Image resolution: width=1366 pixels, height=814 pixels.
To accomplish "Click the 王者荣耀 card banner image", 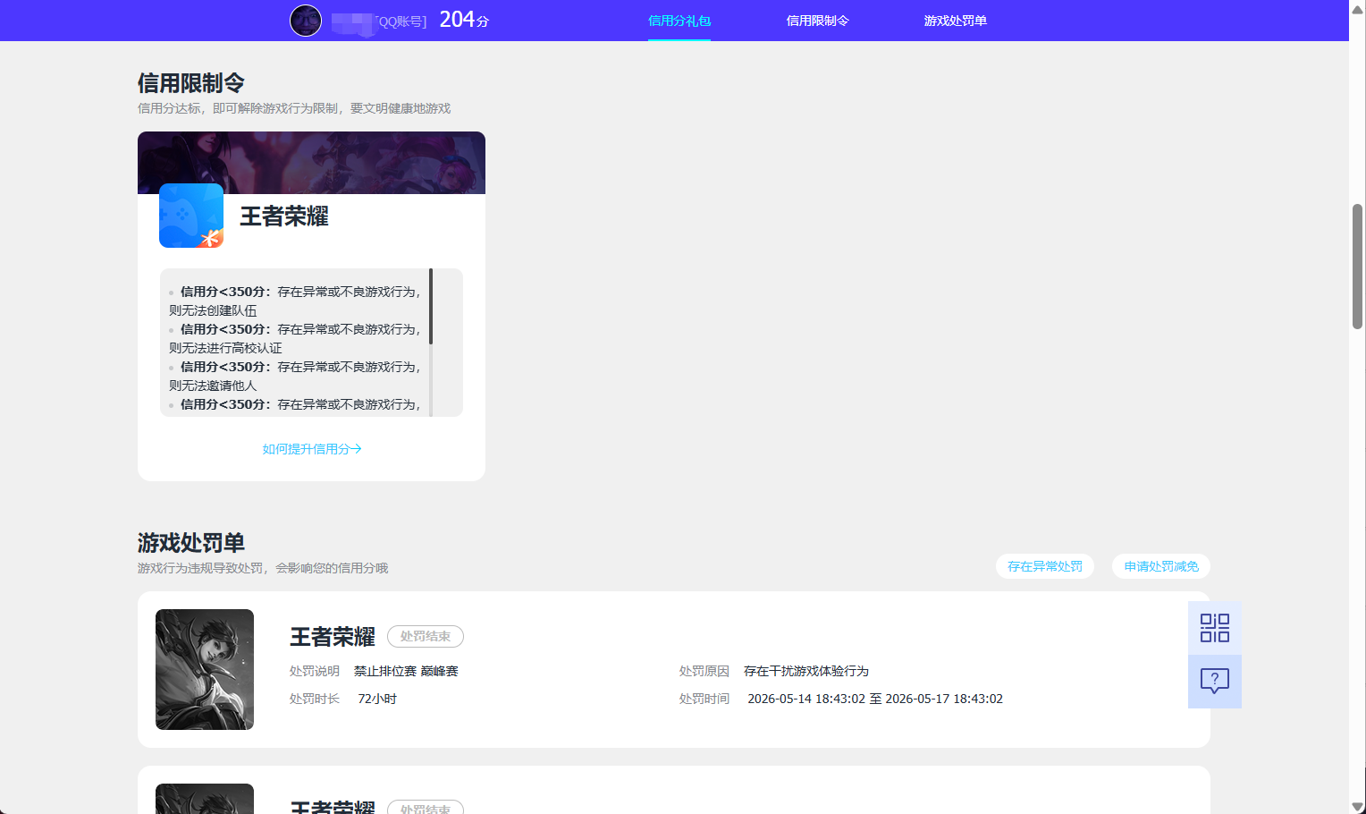I will (311, 163).
